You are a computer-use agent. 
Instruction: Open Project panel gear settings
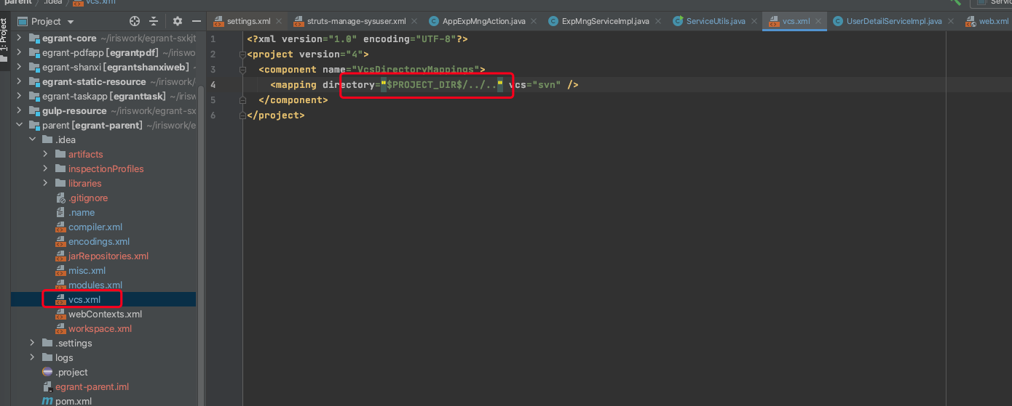177,22
